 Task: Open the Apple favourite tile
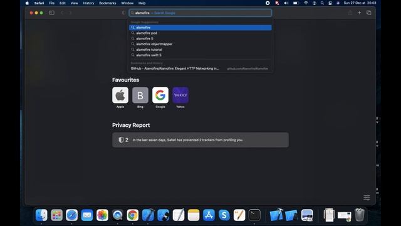120,95
